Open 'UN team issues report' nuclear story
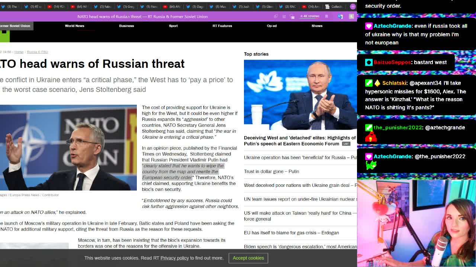Viewport: 476px width, 267px height. (300, 199)
